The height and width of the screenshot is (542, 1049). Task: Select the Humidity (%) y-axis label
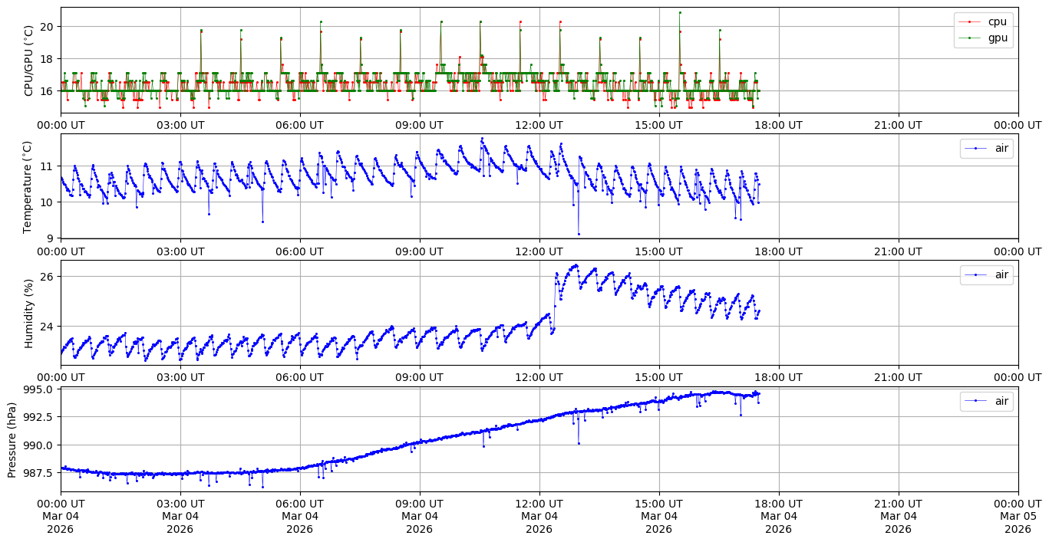(29, 313)
